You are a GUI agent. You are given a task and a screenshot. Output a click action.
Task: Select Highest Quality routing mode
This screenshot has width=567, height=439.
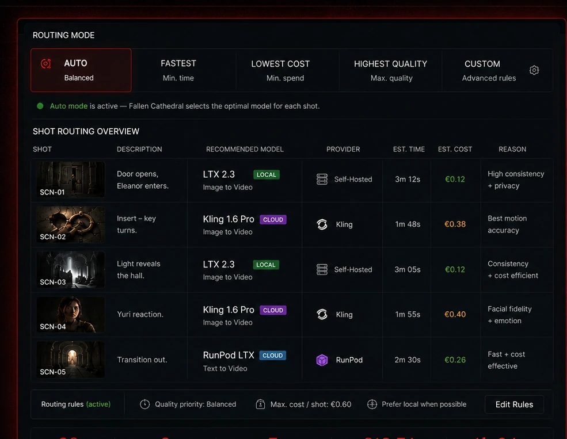(x=390, y=70)
